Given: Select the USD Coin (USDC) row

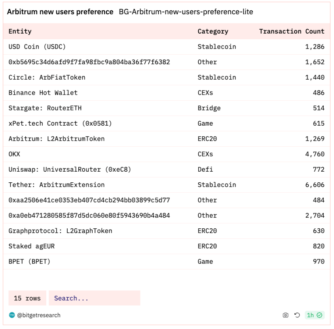Looking at the screenshot, I should [167, 47].
